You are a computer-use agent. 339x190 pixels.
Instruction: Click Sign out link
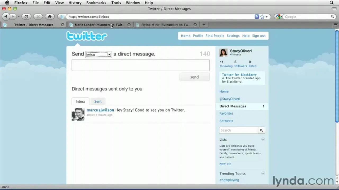[x=259, y=36]
